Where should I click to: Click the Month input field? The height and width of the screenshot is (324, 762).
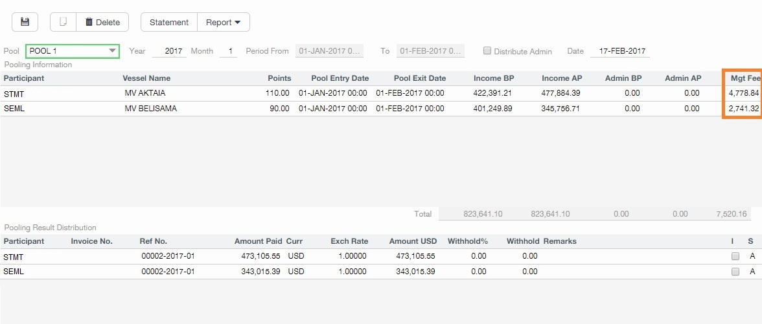228,51
